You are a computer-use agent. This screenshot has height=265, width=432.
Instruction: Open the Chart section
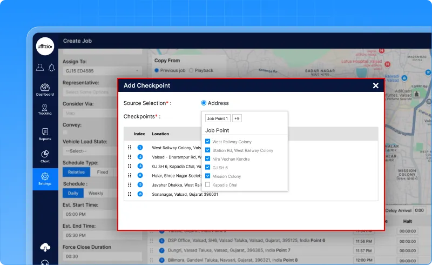(x=45, y=156)
